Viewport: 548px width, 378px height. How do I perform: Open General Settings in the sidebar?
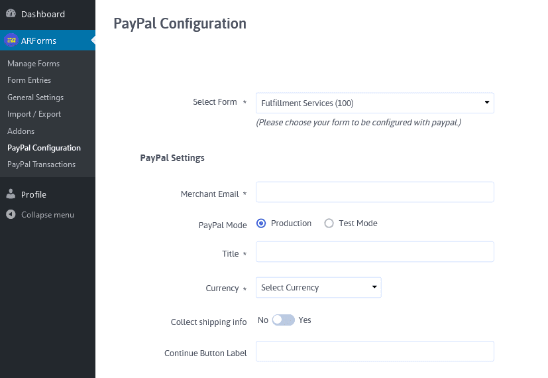pos(35,97)
